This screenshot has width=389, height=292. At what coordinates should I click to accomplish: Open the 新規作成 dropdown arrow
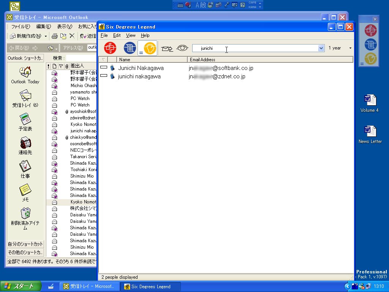[x=46, y=36]
